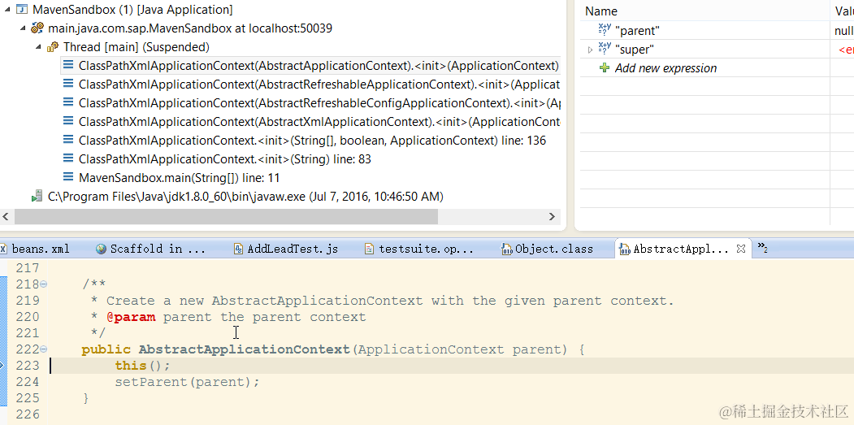Click stack frame icon for line 136 frame
This screenshot has width=854, height=425.
[x=68, y=140]
